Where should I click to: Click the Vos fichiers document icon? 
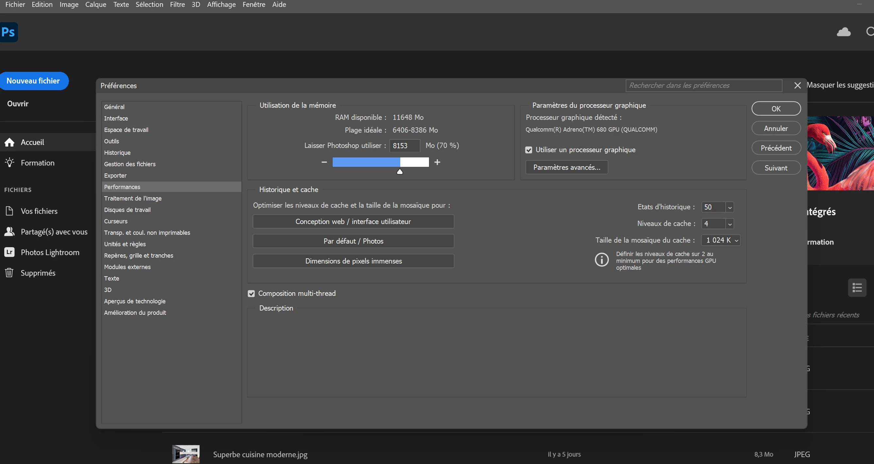coord(9,211)
